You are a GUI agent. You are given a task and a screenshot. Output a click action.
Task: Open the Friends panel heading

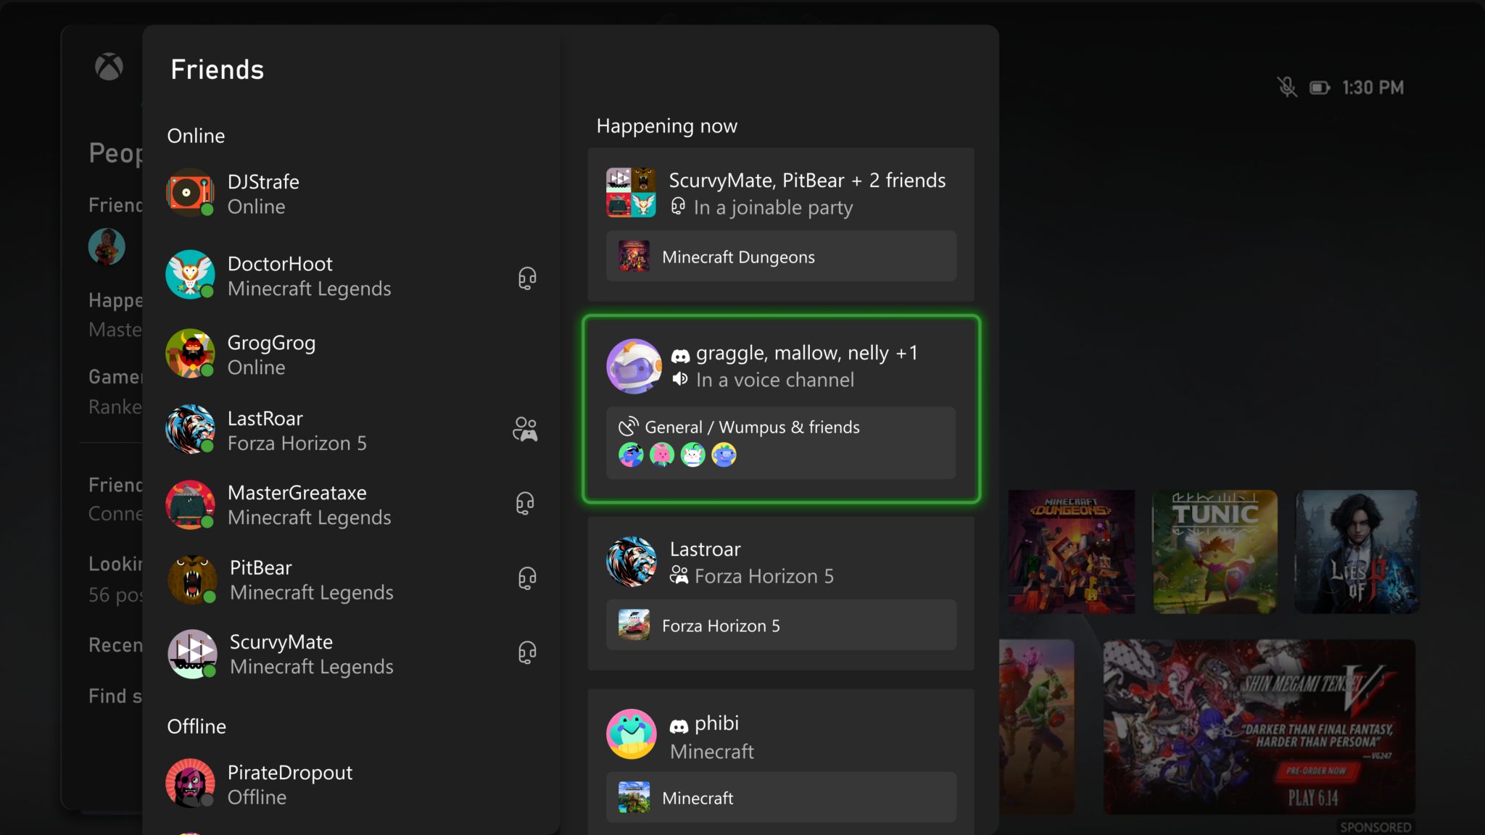pyautogui.click(x=217, y=69)
